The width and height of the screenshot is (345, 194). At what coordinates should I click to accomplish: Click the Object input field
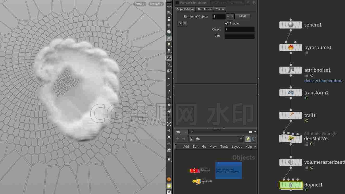pos(240,29)
